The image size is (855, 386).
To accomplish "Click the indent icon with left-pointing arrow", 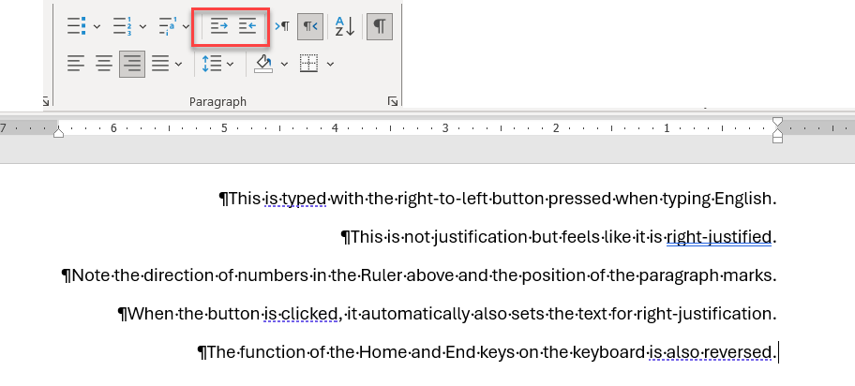I will [247, 25].
